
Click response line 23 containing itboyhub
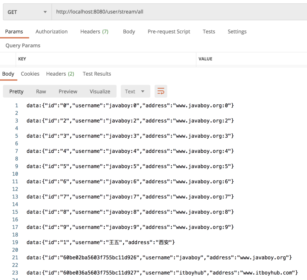pyautogui.click(x=162, y=273)
